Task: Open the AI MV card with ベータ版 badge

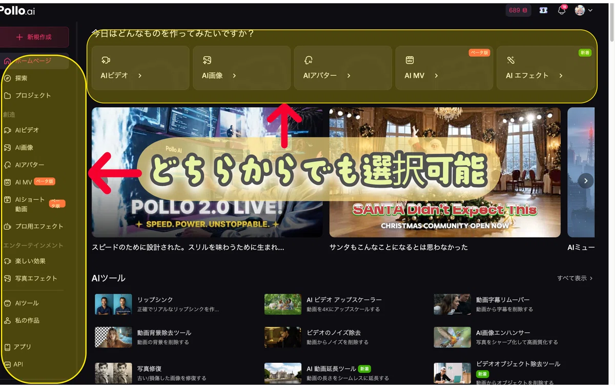Action: click(444, 68)
